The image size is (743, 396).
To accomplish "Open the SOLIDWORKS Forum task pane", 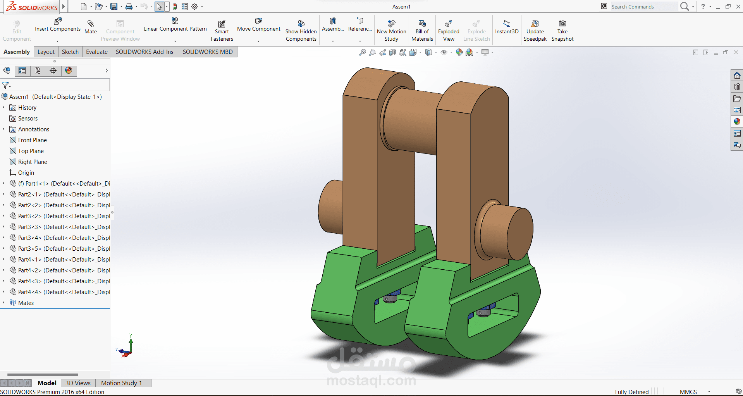I will (x=737, y=145).
